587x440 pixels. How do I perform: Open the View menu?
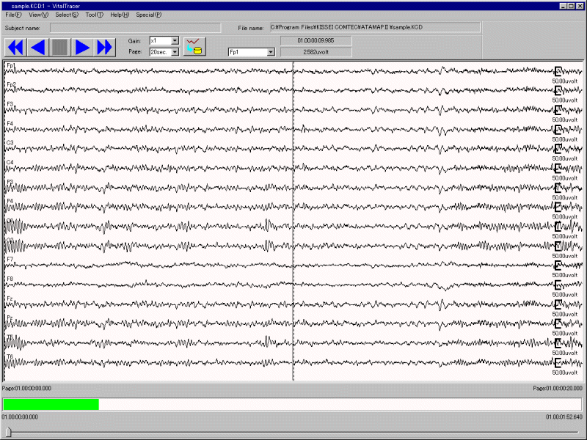pos(38,15)
